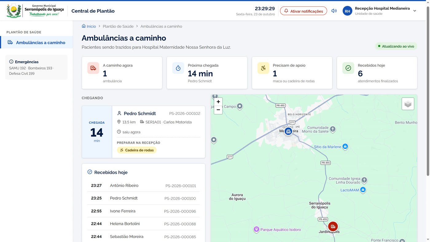Click the red ambulance marker on map
Screen dimensions: 430x242
point(333,226)
